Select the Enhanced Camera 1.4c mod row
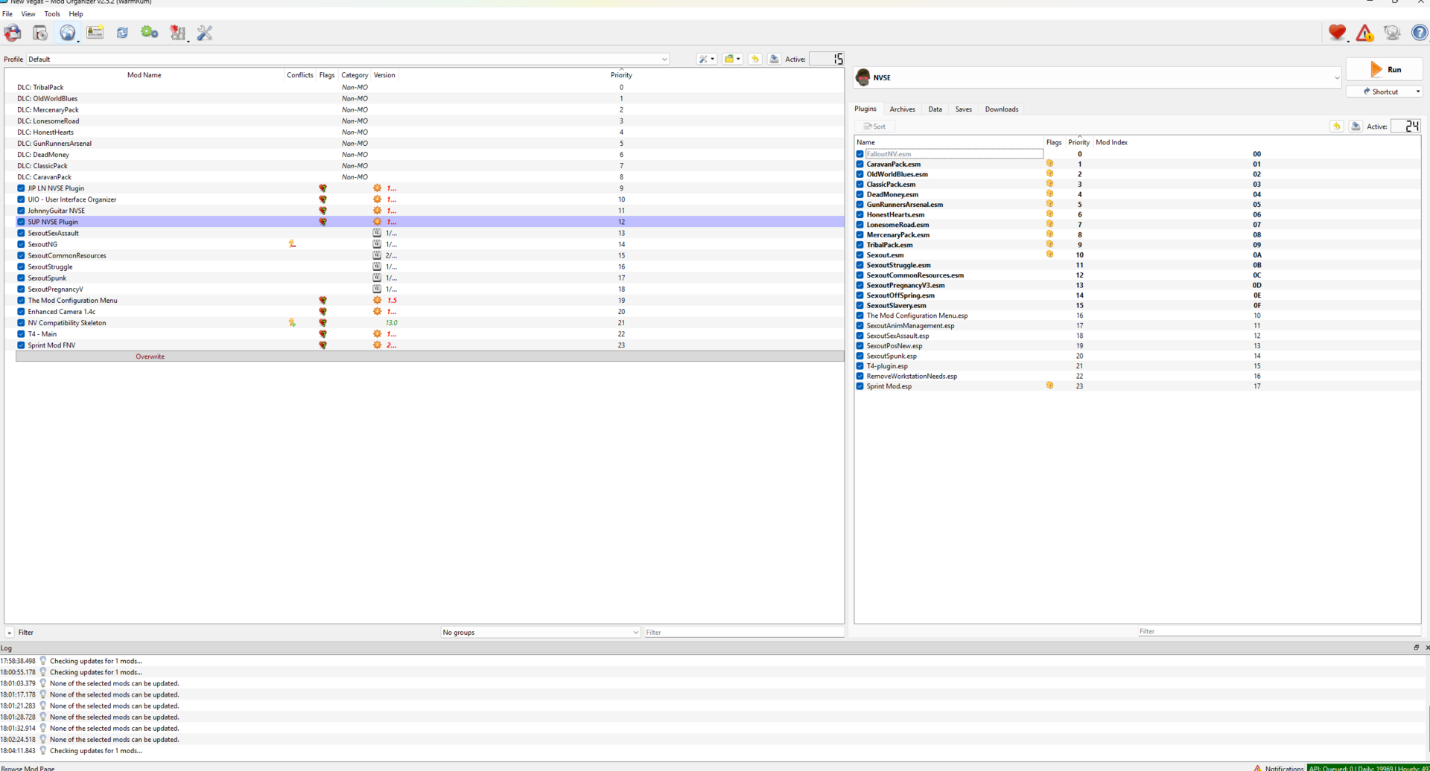This screenshot has width=1430, height=771. (x=425, y=312)
